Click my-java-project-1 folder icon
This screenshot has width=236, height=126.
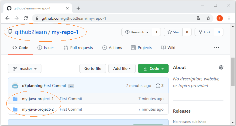(15, 99)
